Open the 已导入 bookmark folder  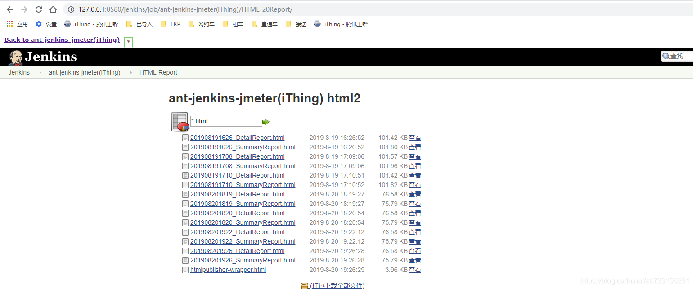coord(139,24)
